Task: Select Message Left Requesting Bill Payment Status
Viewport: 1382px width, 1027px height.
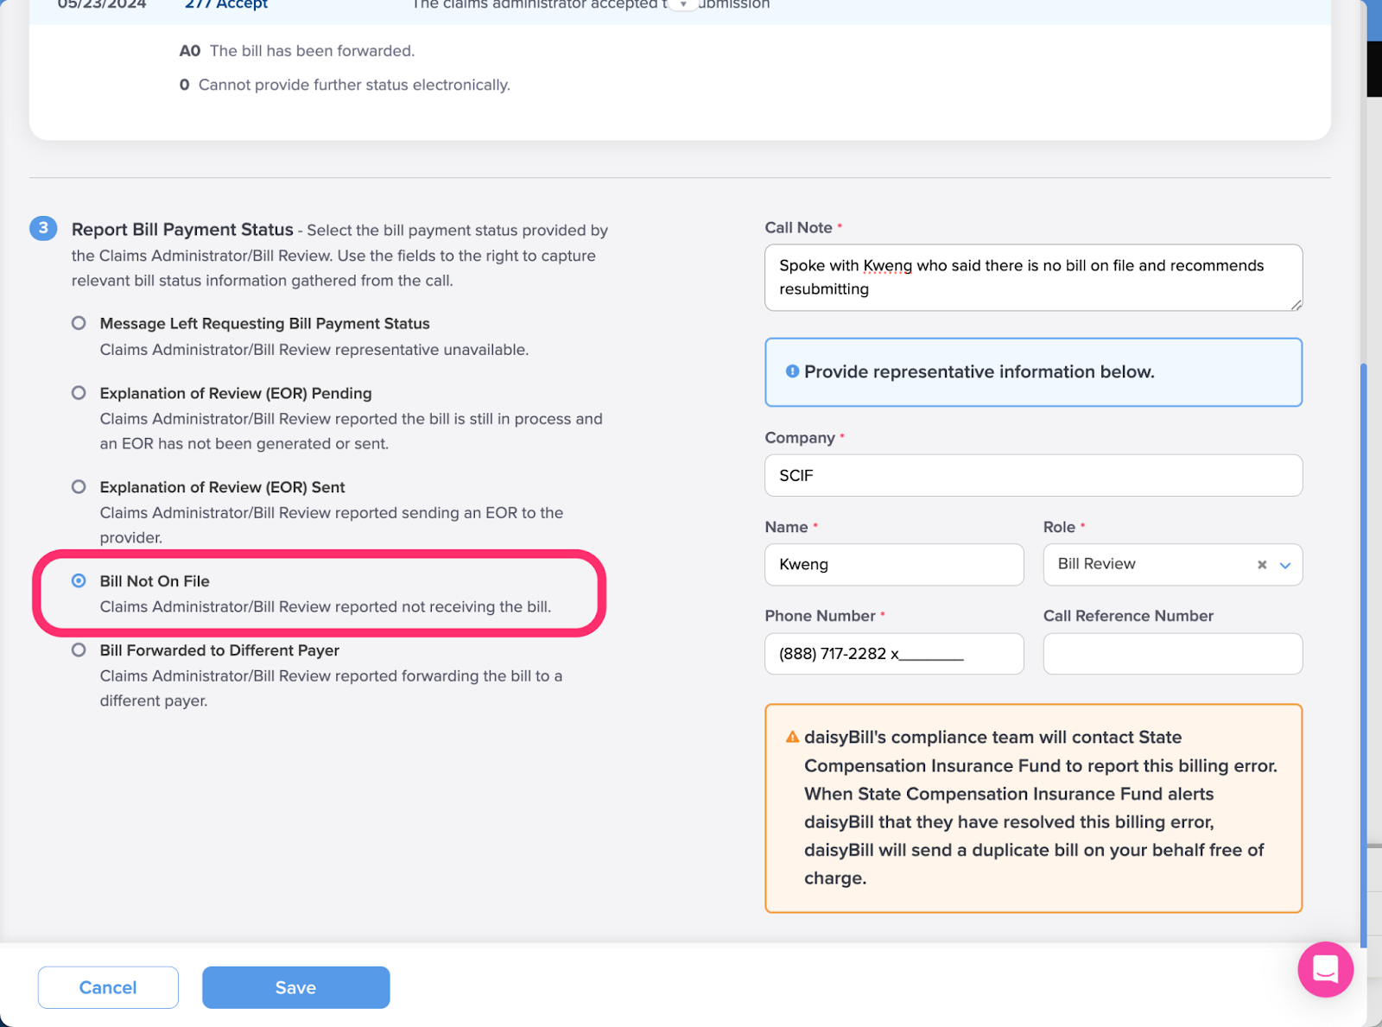Action: coord(79,323)
